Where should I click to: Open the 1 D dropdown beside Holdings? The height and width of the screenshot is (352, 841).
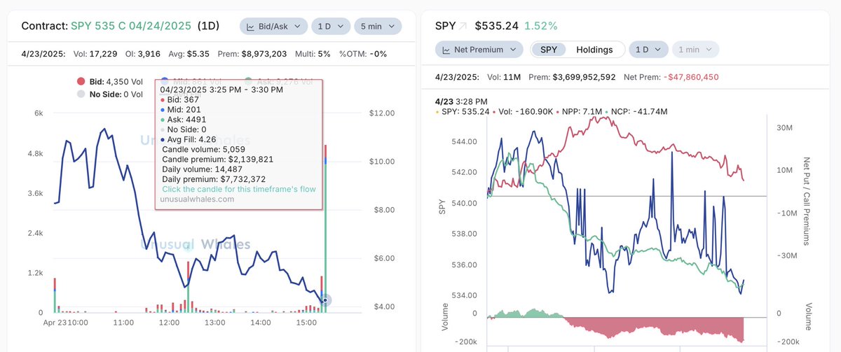point(648,50)
